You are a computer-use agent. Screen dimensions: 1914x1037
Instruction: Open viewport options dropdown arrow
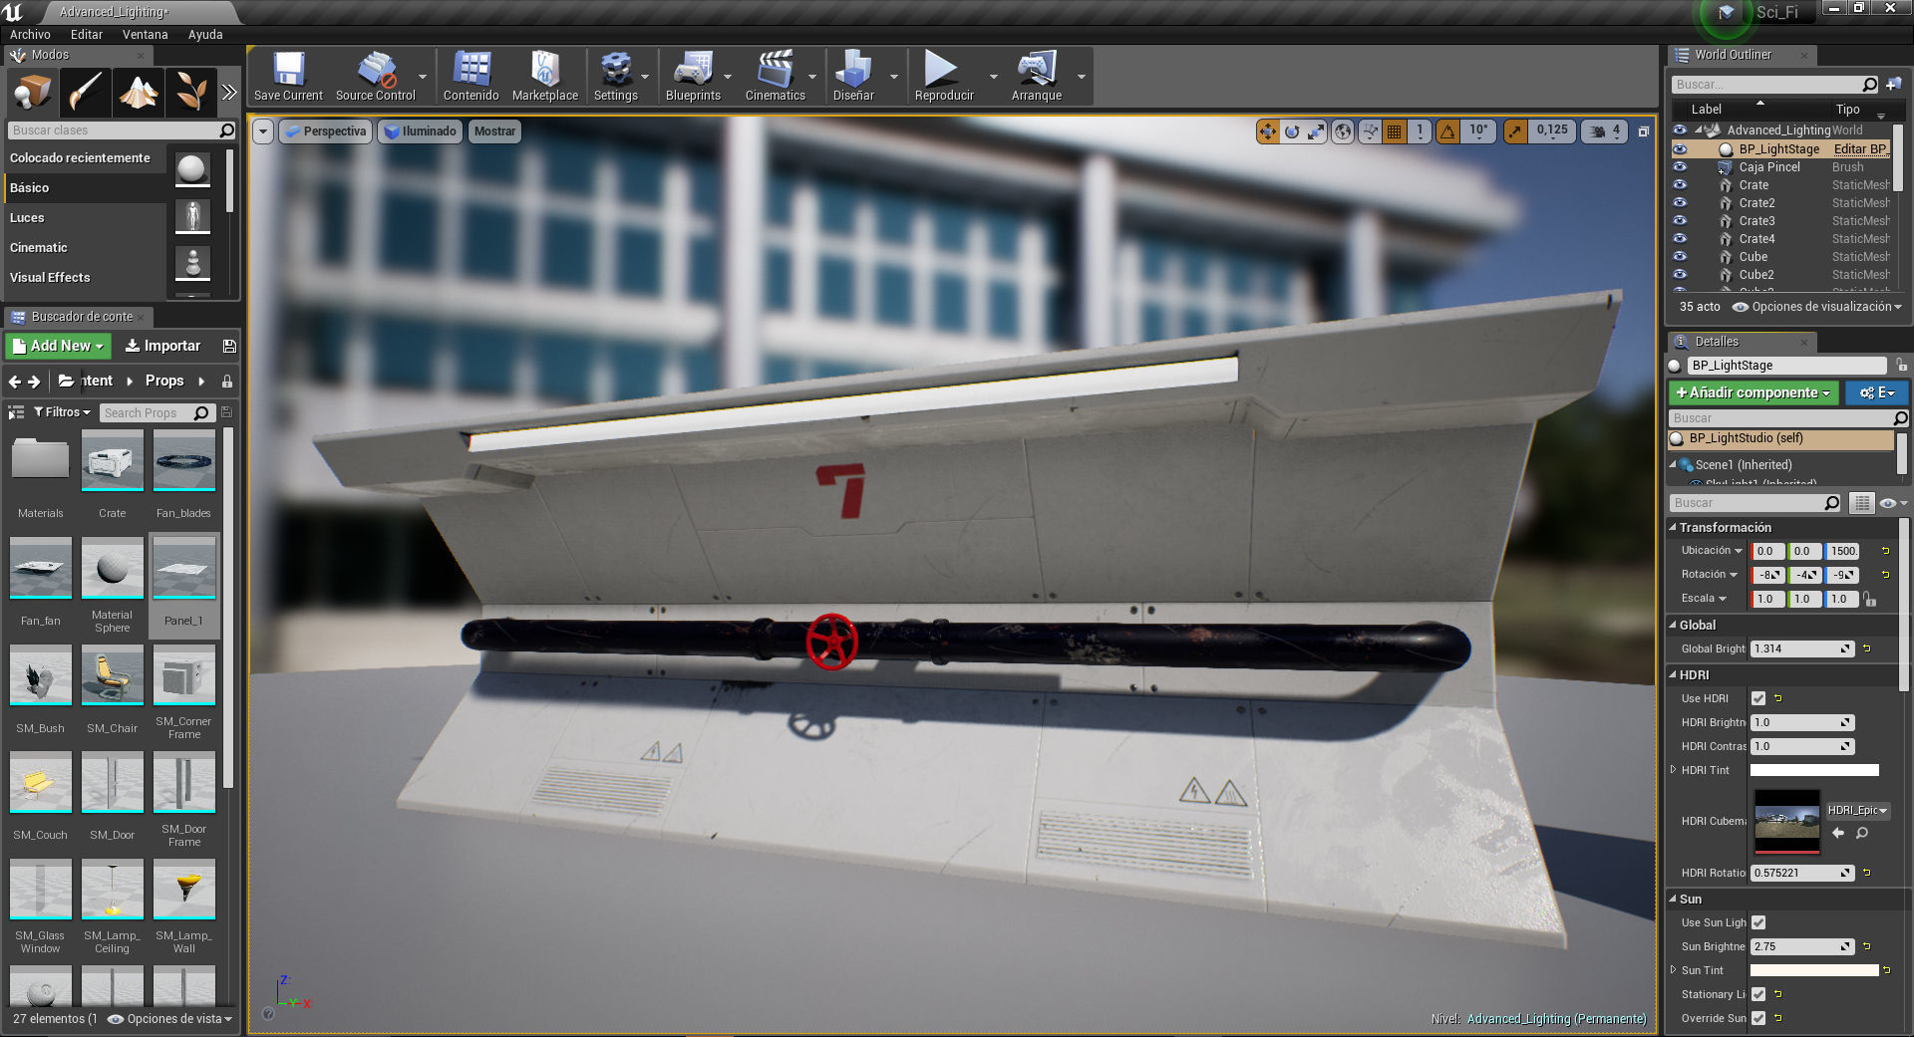click(x=263, y=131)
